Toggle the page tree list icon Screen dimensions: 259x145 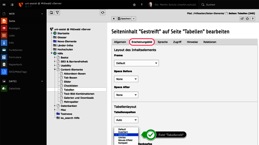click(12, 5)
